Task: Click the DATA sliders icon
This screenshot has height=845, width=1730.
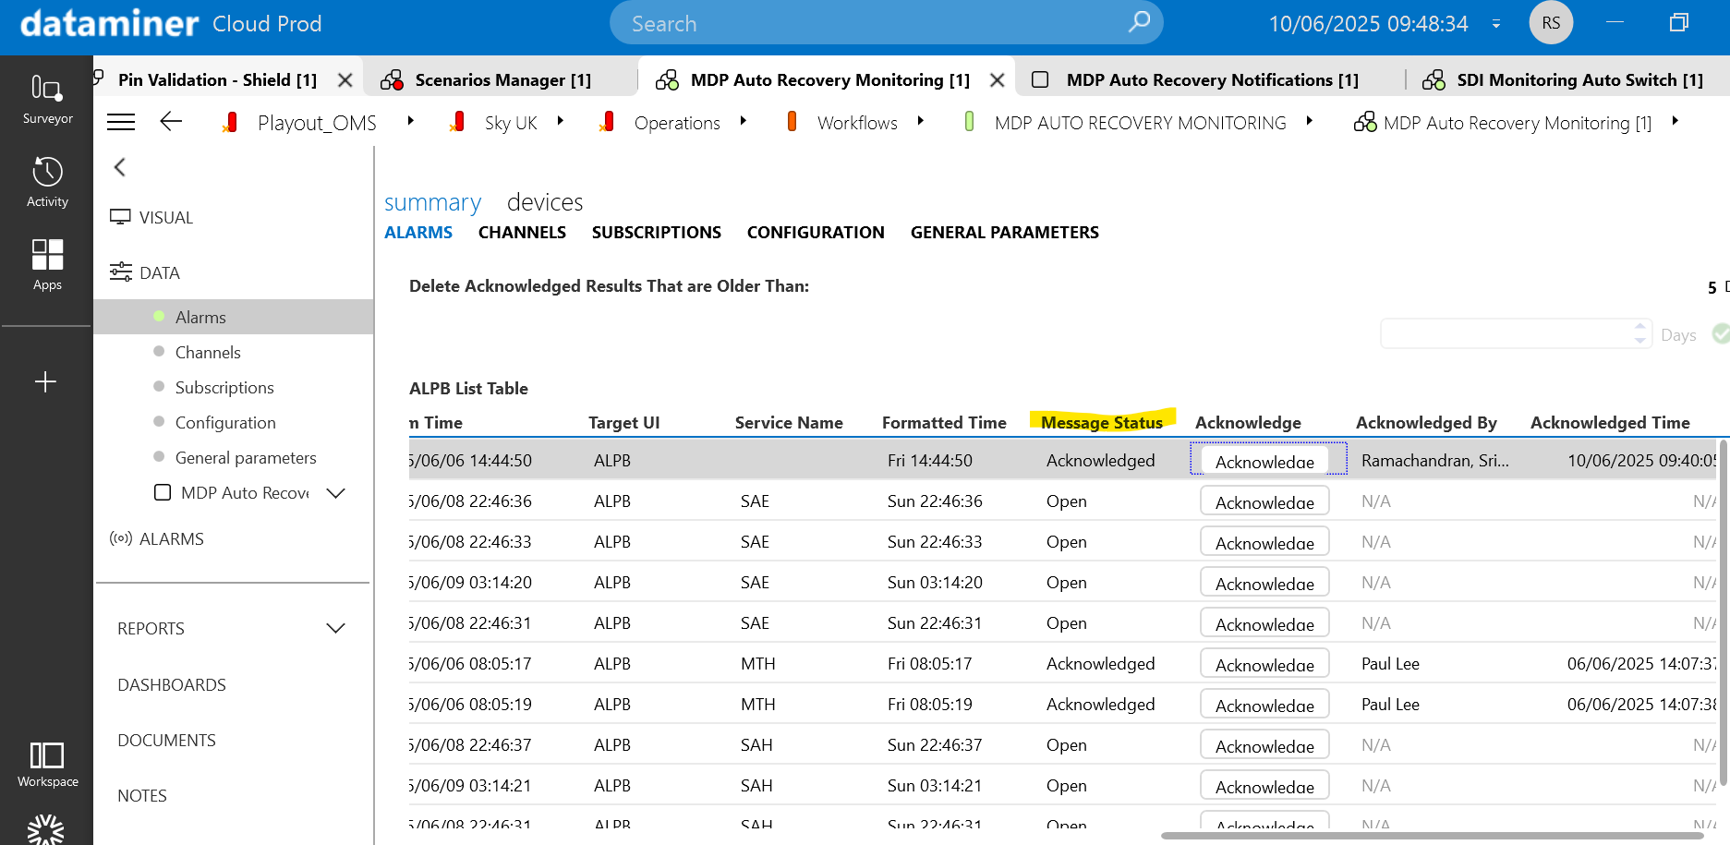Action: tap(120, 272)
